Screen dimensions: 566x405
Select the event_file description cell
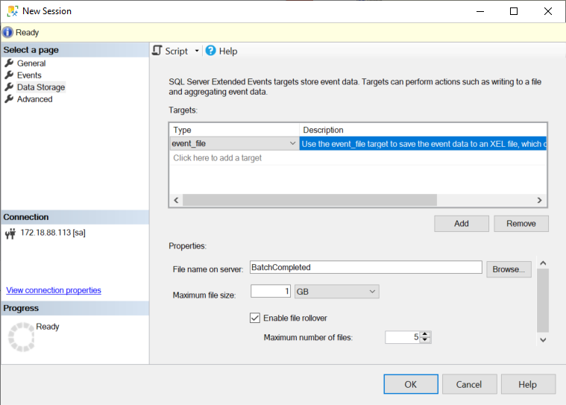tap(423, 144)
